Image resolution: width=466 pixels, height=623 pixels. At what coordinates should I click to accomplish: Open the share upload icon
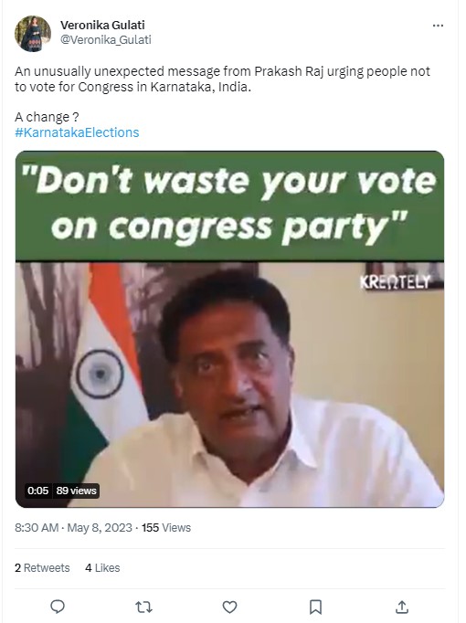click(x=402, y=607)
